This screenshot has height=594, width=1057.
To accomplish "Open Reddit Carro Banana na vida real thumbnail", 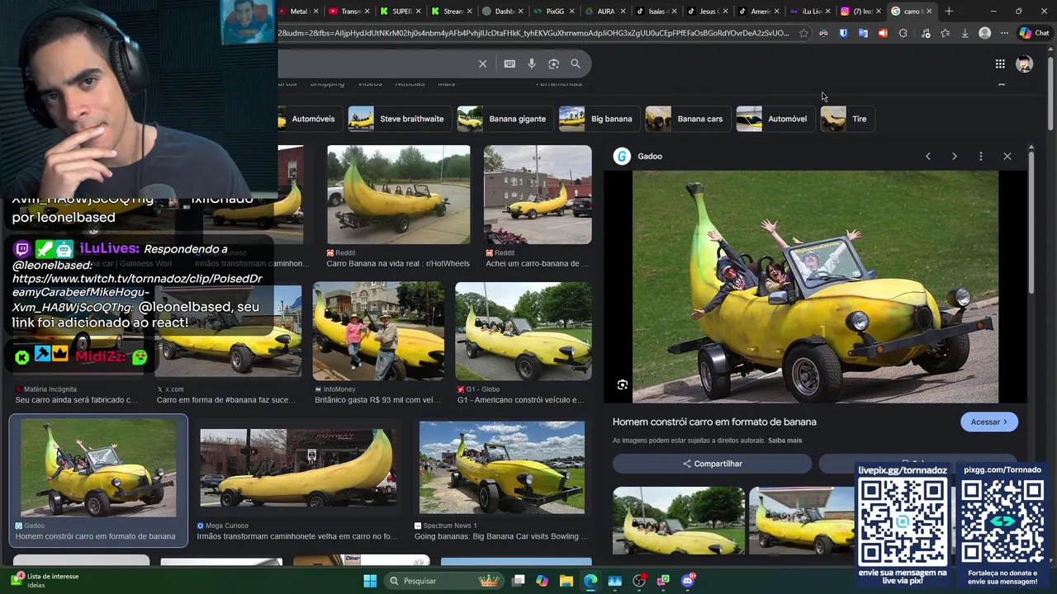I will click(398, 195).
